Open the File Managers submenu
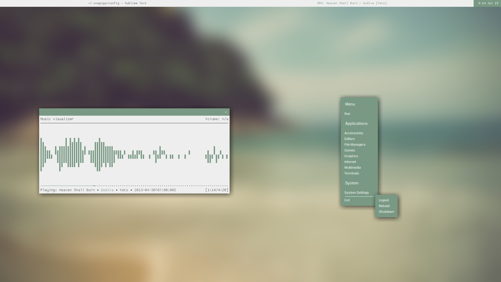The width and height of the screenshot is (501, 282). (355, 144)
